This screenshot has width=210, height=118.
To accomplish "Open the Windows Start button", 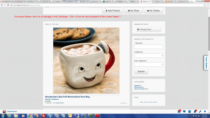I will tap(3, 116).
